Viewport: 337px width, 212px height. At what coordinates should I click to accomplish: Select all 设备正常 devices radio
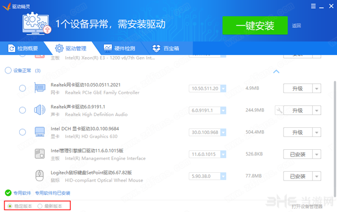[x=8, y=70]
